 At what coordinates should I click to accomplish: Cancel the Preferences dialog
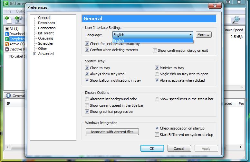pyautogui.click(x=179, y=148)
